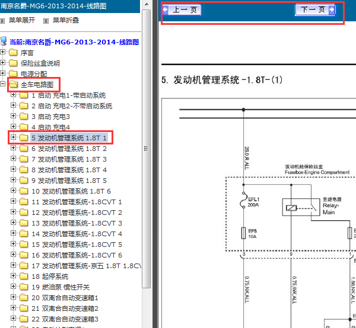Open 18 起停系统 tree item
Image resolution: width=356 pixels, height=328 pixels.
(50, 276)
